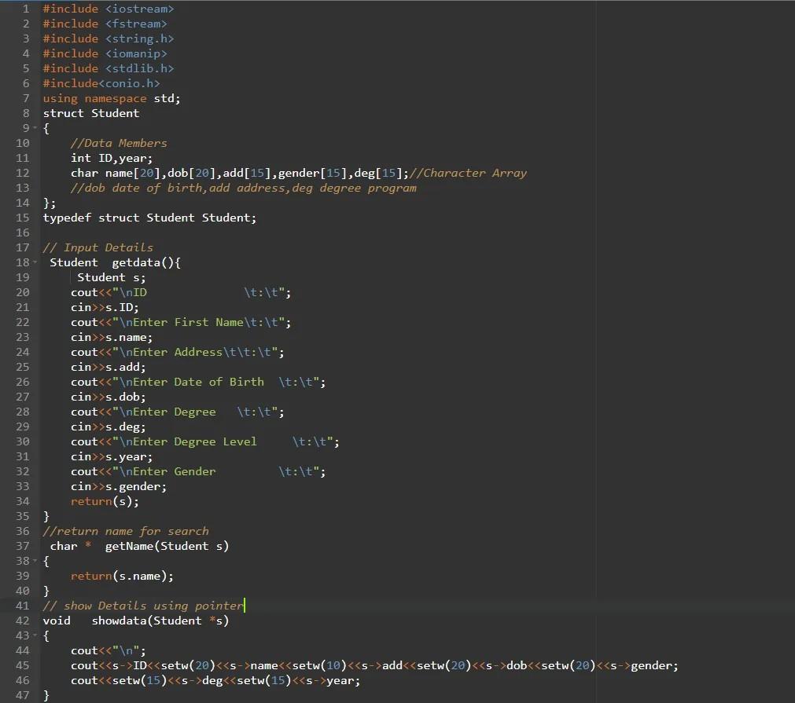Click the comment '//Character Array'
This screenshot has width=795, height=703.
468,173
